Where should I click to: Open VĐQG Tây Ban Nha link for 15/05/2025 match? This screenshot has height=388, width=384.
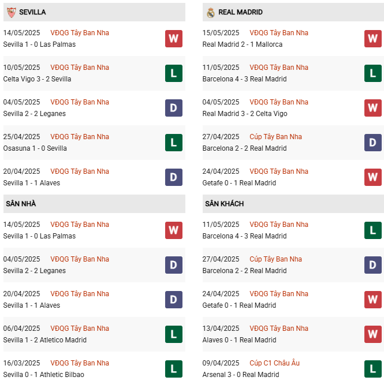[x=279, y=33]
